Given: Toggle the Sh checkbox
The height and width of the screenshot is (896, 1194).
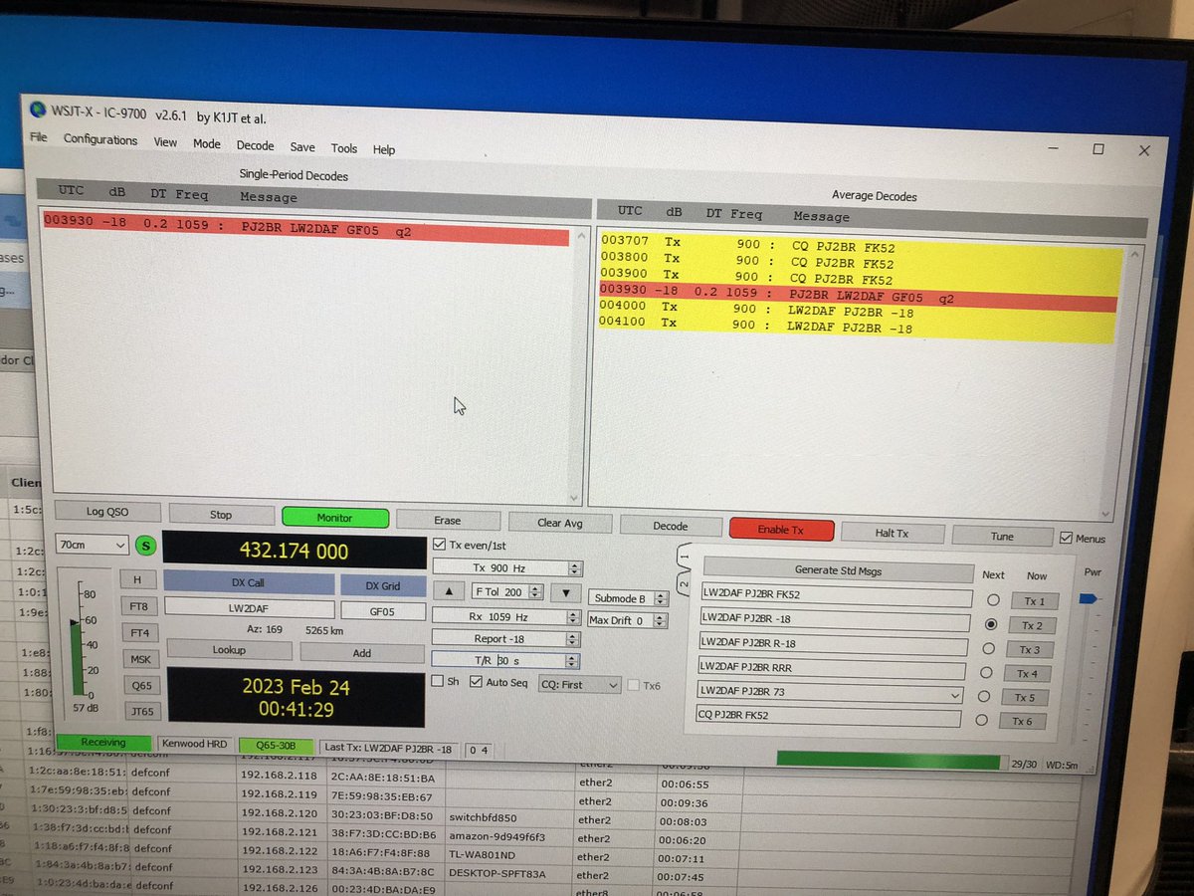Looking at the screenshot, I should click(x=438, y=682).
